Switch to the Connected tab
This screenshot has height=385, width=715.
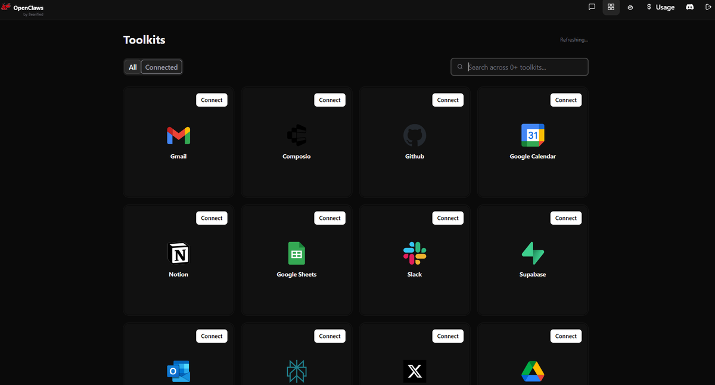tap(161, 67)
